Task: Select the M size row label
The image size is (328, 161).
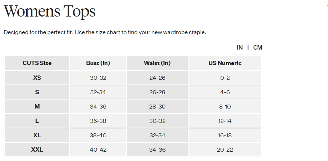Action: (37, 107)
